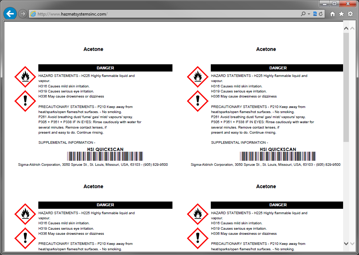Go back using the blue Back arrow
359x255 pixels.
[x=10, y=14]
